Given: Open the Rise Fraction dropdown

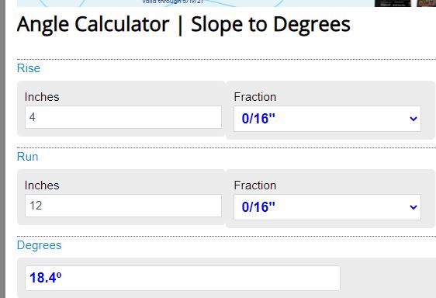Looking at the screenshot, I should 327,119.
